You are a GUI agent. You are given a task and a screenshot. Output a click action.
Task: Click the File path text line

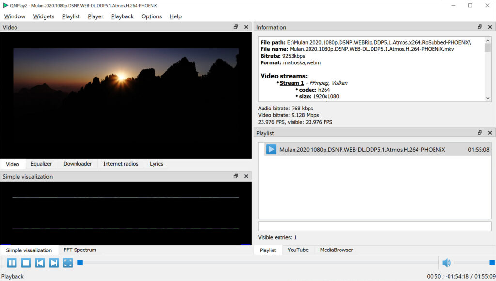pos(366,42)
